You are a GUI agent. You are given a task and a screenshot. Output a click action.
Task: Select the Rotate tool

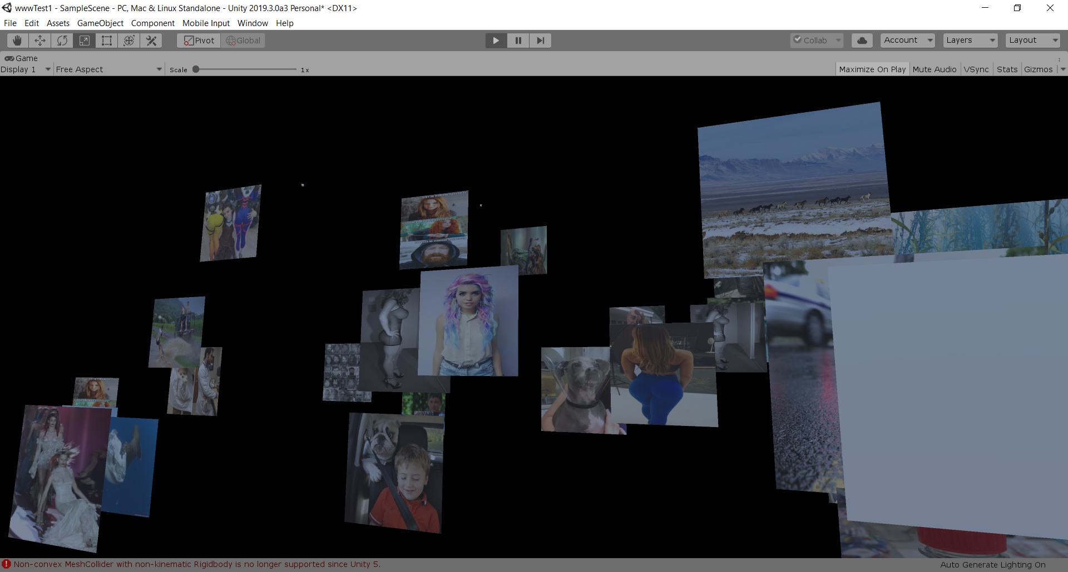click(62, 41)
